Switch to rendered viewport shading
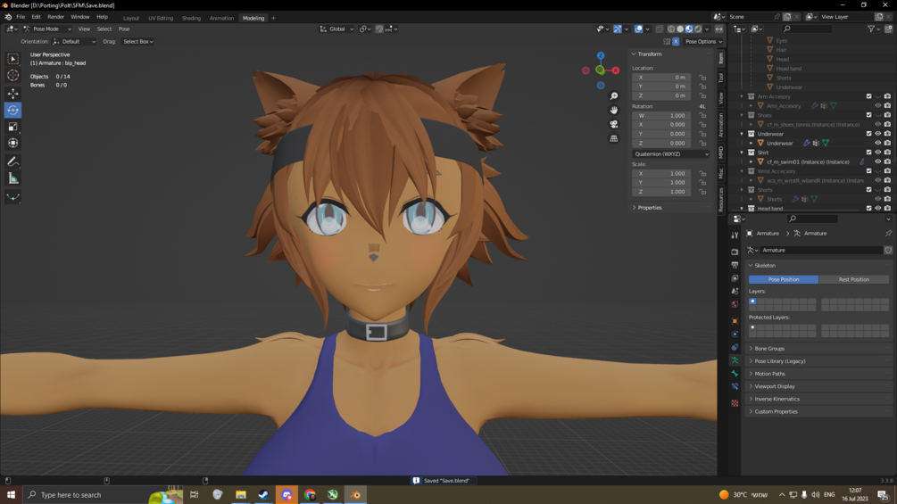 [x=698, y=29]
